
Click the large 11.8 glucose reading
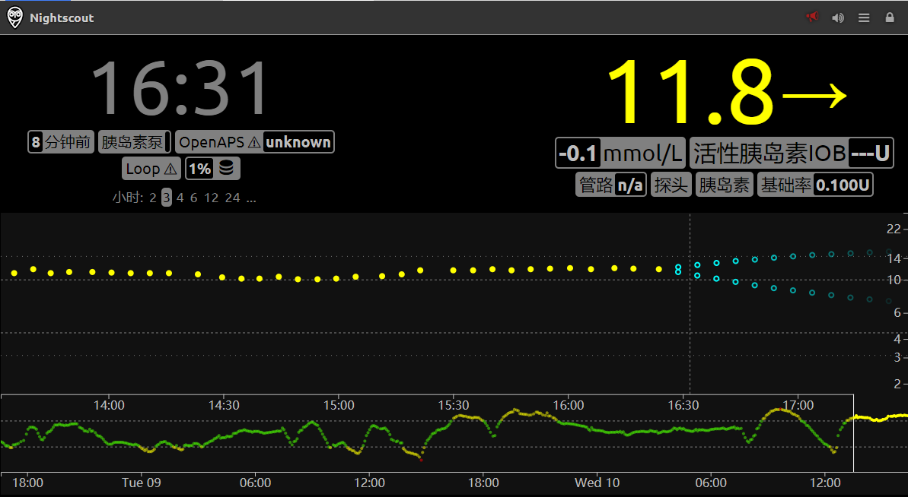pyautogui.click(x=690, y=93)
